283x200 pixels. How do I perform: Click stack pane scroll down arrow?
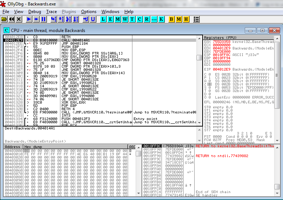277,193
